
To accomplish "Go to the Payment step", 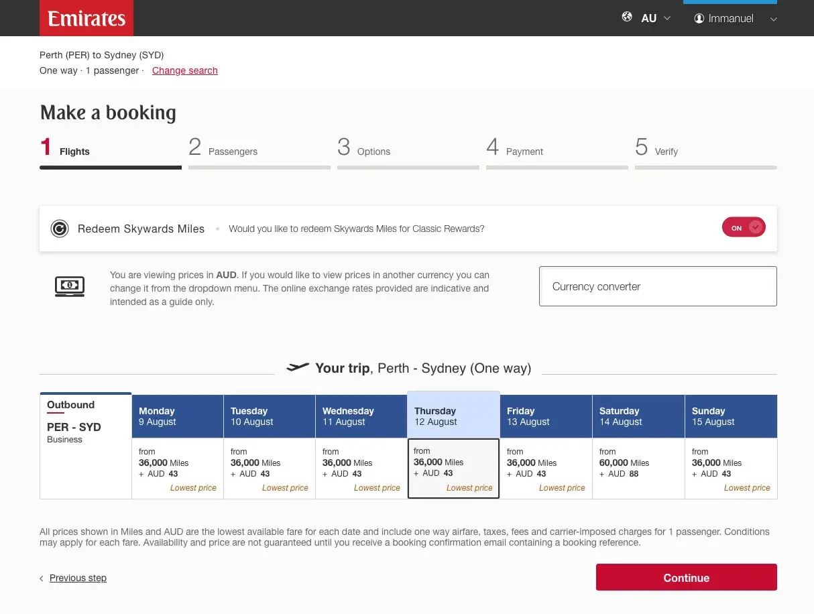I will [516, 148].
